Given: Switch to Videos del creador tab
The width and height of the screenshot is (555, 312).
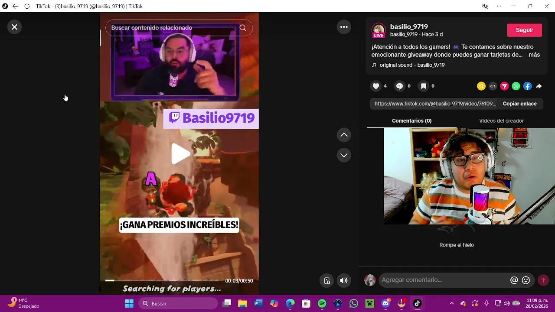Looking at the screenshot, I should tap(501, 121).
